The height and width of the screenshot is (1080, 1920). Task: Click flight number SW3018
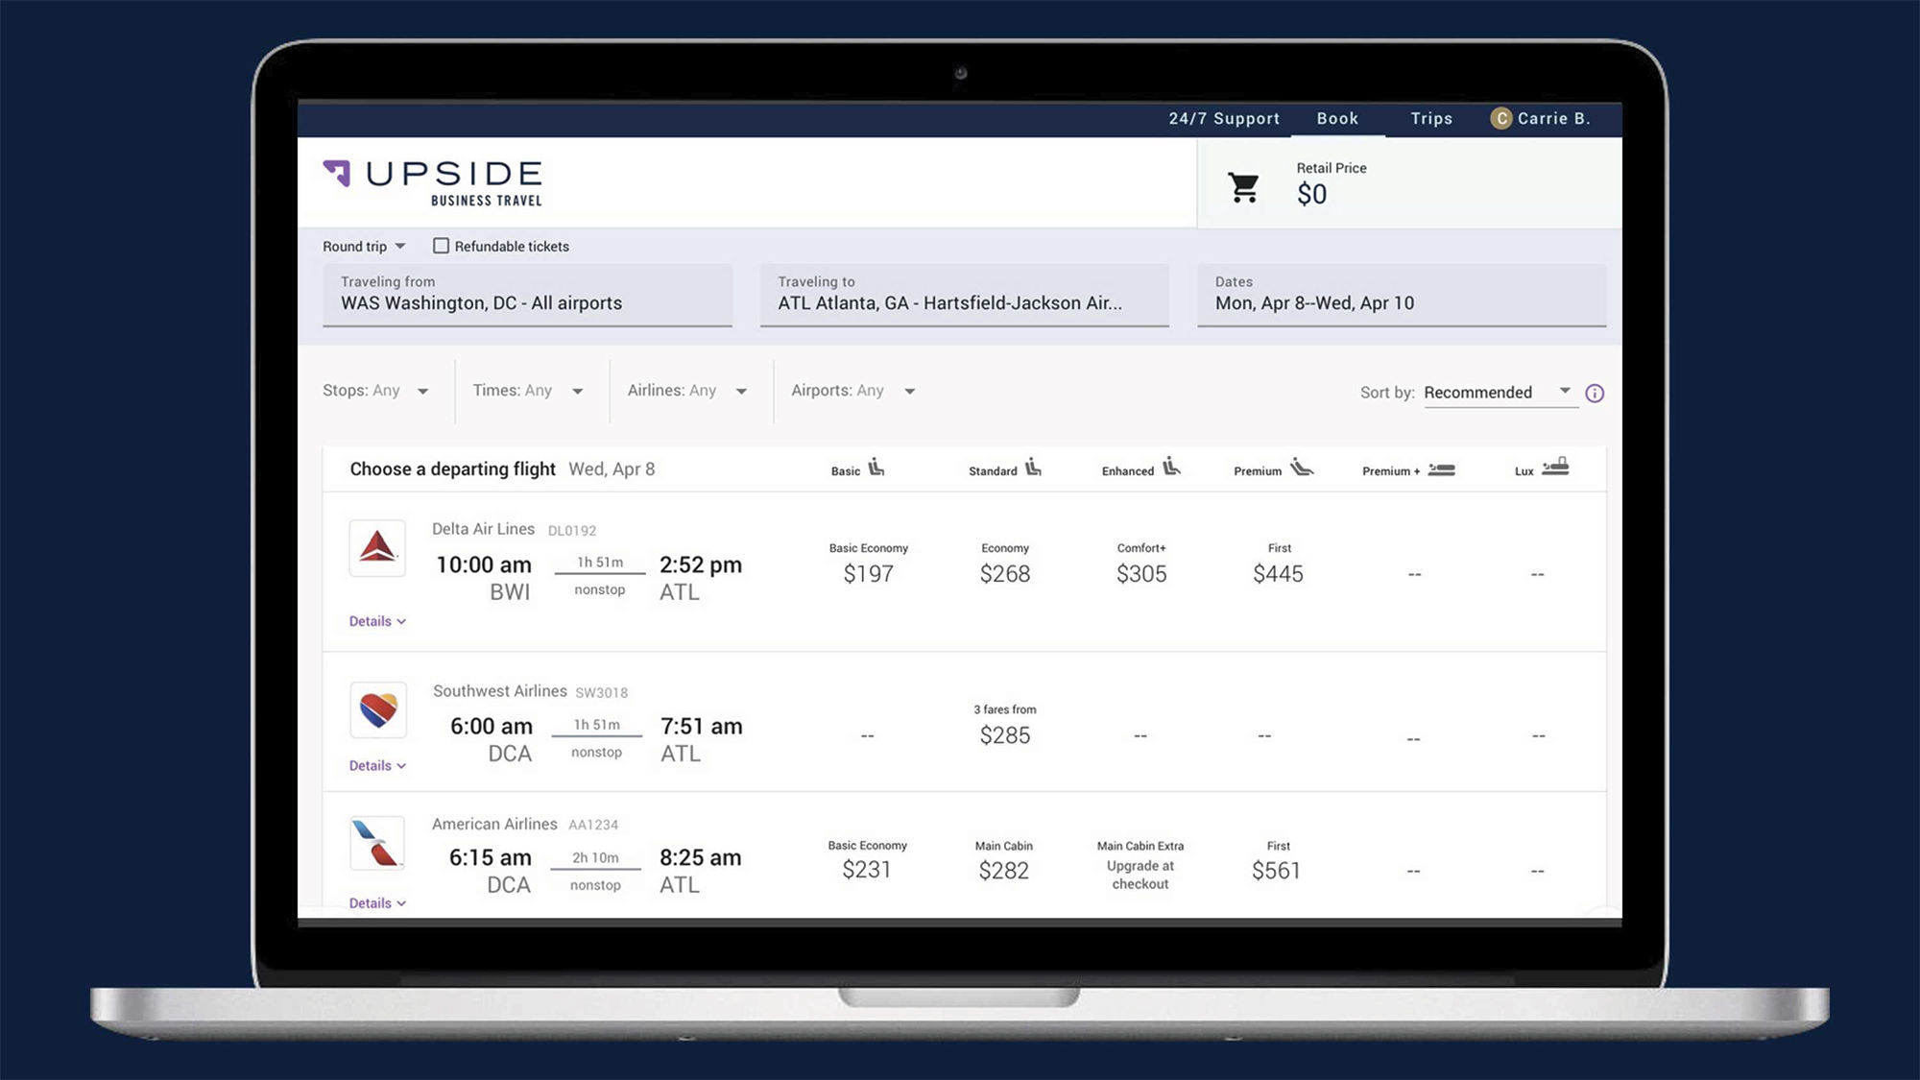(602, 693)
